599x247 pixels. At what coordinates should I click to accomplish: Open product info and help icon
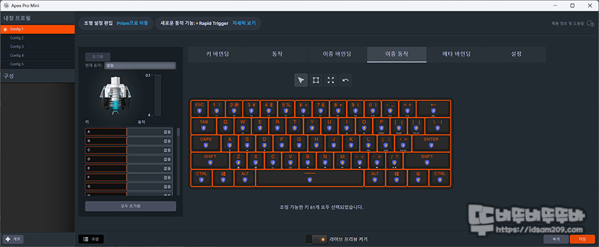tap(590, 24)
